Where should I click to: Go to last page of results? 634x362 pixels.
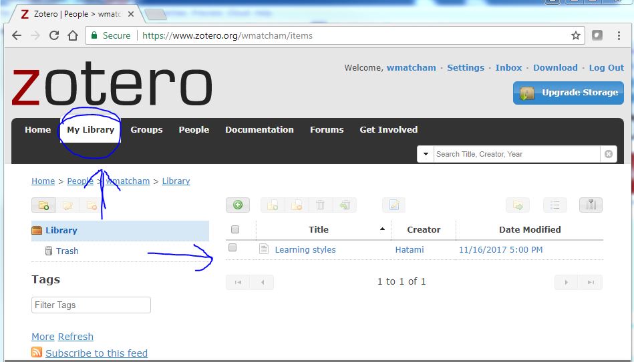[591, 282]
